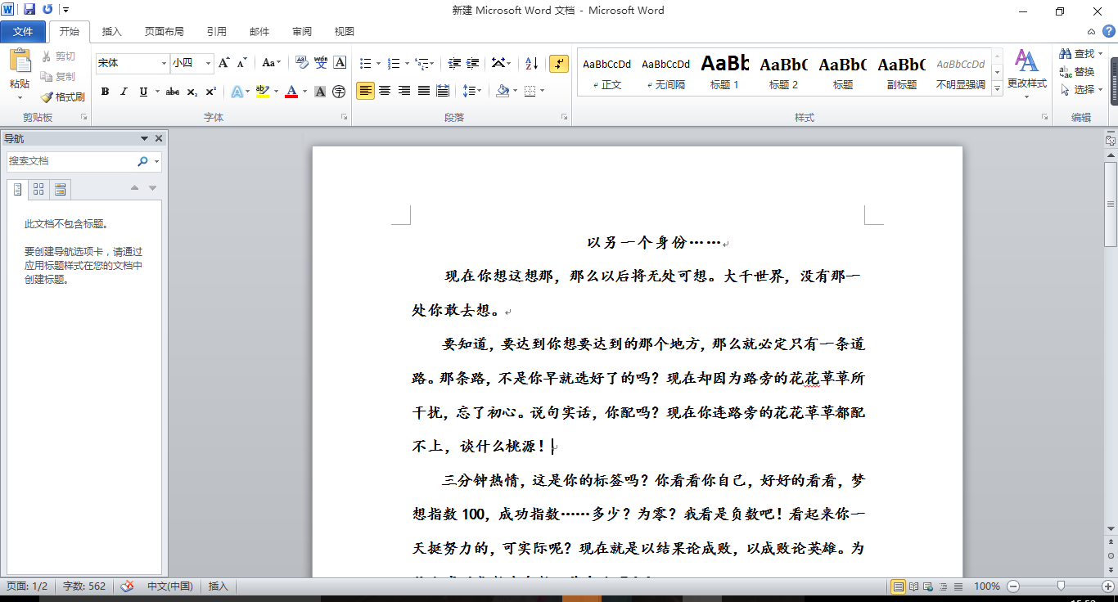The width and height of the screenshot is (1118, 602).
Task: Open the Borders dropdown arrow
Action: 542,91
